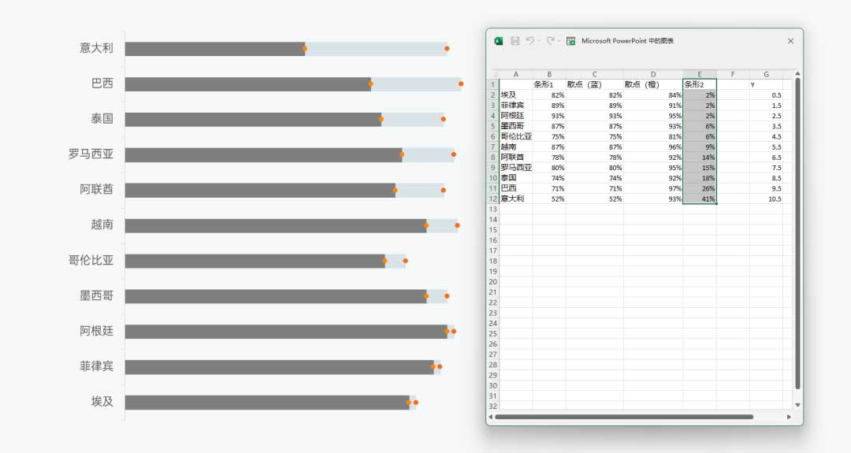Click the horizontal scrollbar thumb
This screenshot has width=851, height=453.
tap(622, 416)
